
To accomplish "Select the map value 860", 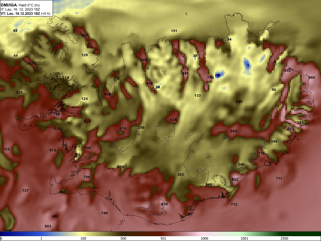I will [312, 77].
